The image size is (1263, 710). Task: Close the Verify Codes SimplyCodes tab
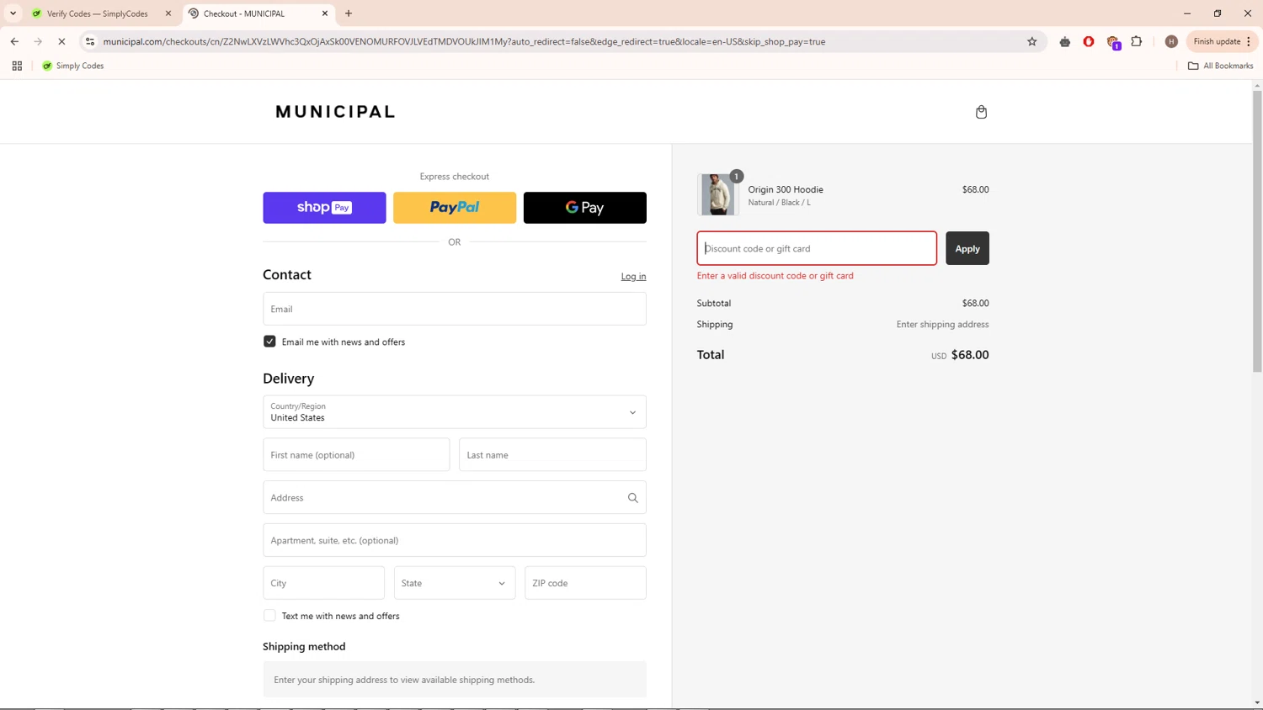168,13
